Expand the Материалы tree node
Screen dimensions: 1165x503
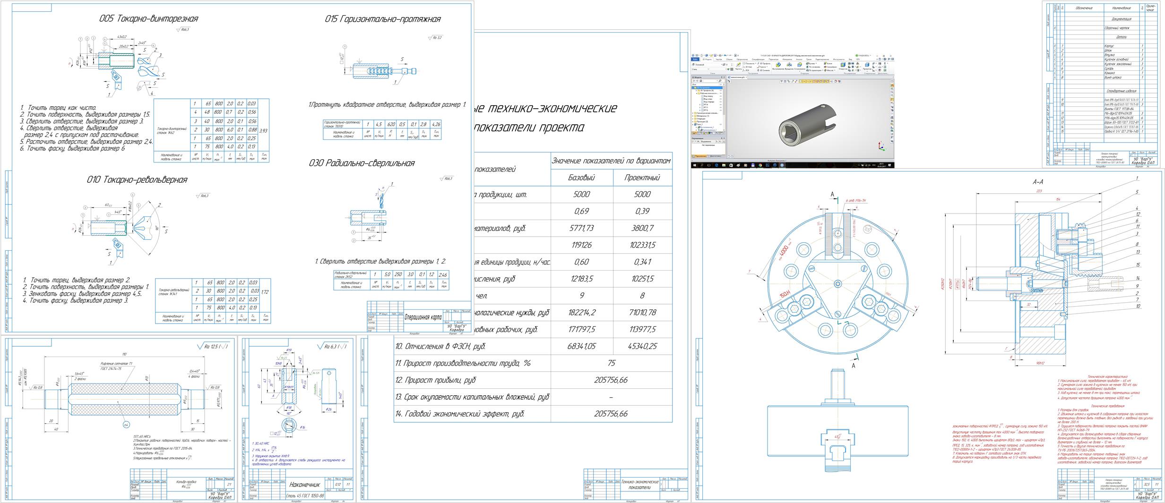tap(693, 116)
